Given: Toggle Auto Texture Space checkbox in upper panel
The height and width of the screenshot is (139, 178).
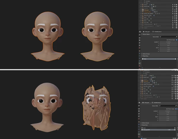Looking at the screenshot, I should (177, 40).
